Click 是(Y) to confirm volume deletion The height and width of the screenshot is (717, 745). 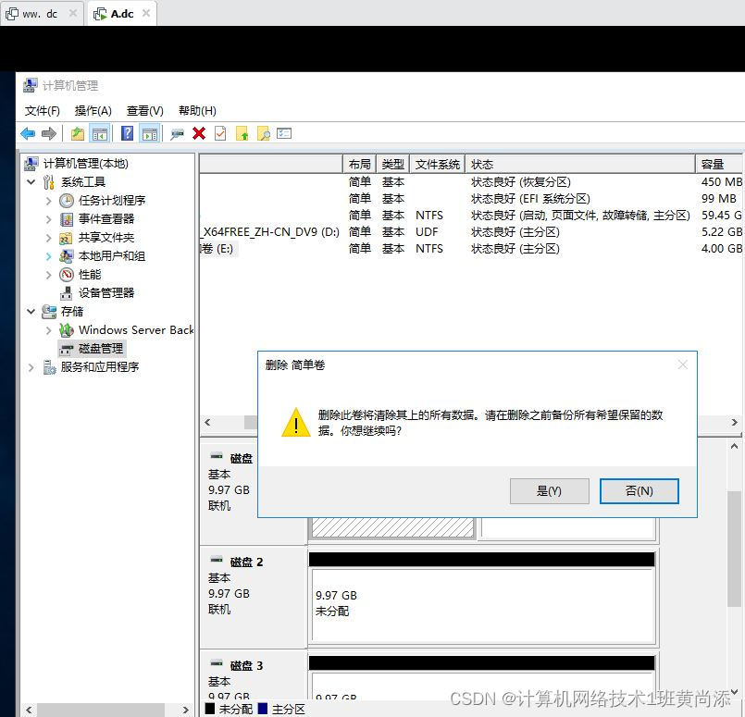[549, 490]
